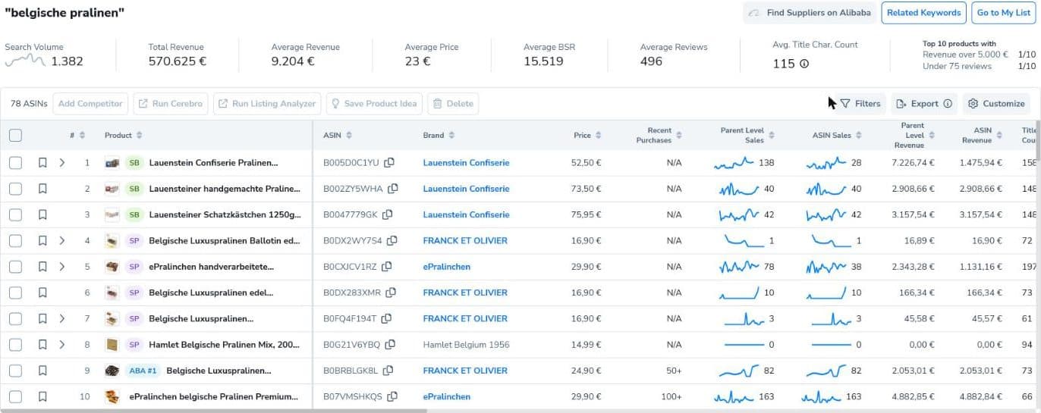Expand variations of row 4 Ballotin
Viewport: 1041px width, 413px height.
click(62, 241)
